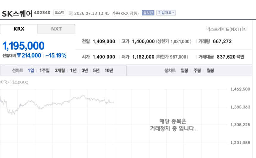Click the 코스피 market badge

[x=59, y=12]
